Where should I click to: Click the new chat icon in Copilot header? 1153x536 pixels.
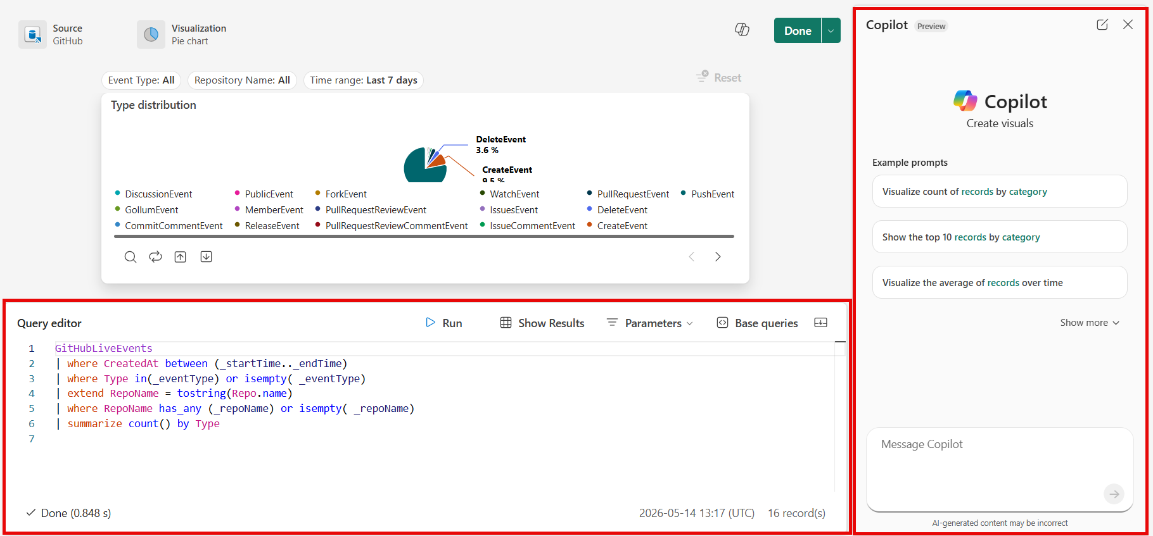click(x=1102, y=25)
